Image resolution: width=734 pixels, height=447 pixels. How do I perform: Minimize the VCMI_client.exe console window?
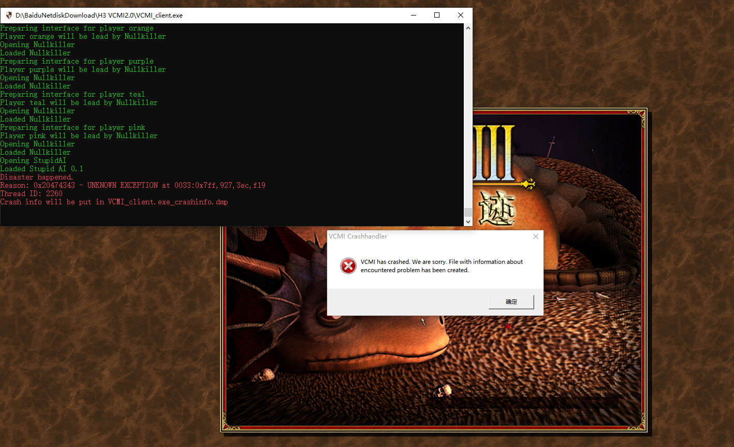(x=413, y=16)
